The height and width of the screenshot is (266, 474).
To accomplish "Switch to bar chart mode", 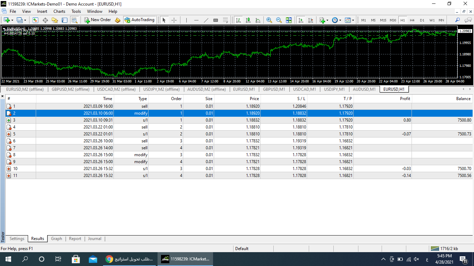I will pos(238,20).
